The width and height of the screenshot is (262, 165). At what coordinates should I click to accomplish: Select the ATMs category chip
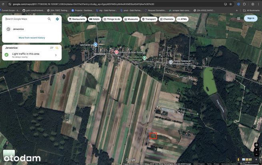point(182,19)
